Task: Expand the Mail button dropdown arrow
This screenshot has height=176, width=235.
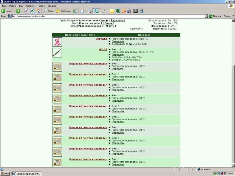Action: (x=85, y=11)
